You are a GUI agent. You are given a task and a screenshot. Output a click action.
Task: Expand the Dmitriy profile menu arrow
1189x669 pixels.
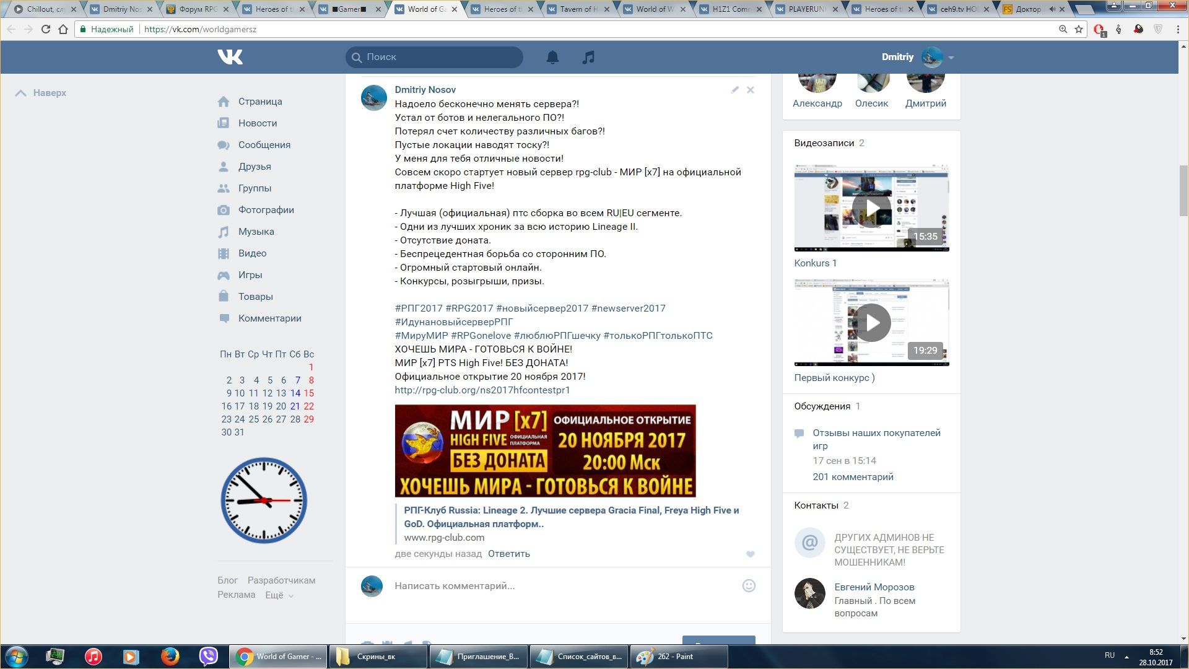pos(951,58)
